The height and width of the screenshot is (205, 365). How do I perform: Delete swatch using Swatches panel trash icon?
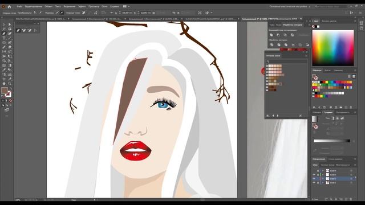pos(351,108)
